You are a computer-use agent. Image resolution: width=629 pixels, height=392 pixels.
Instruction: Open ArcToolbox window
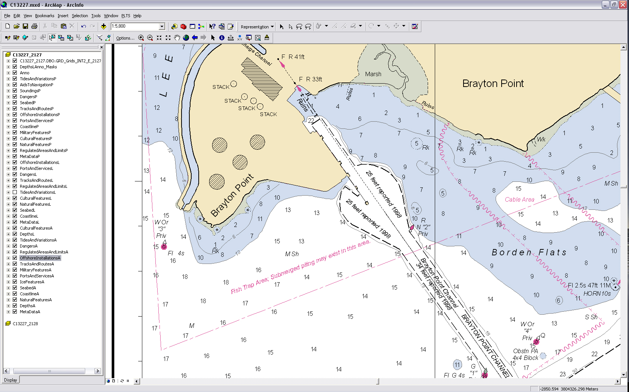[183, 26]
